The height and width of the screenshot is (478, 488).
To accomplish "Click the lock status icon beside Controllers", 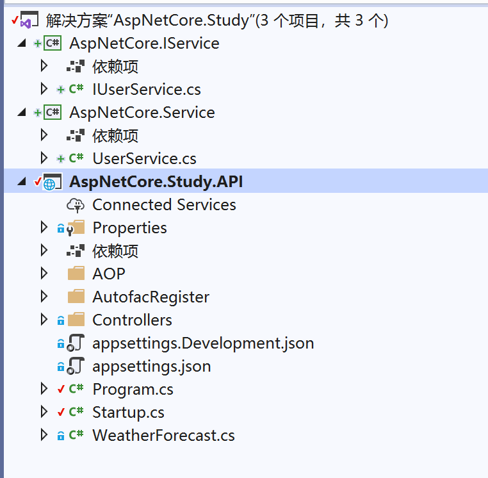I will pos(61,320).
